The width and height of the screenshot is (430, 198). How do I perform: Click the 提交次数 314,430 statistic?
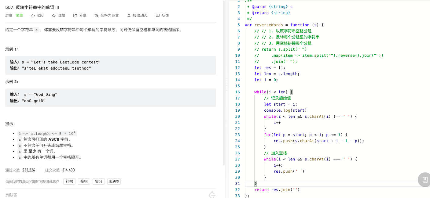[x=60, y=170]
